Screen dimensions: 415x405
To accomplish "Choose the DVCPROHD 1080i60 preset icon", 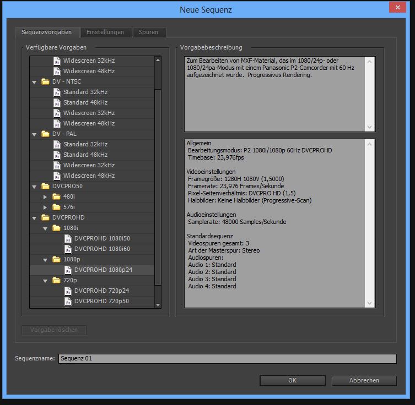I will 68,249.
